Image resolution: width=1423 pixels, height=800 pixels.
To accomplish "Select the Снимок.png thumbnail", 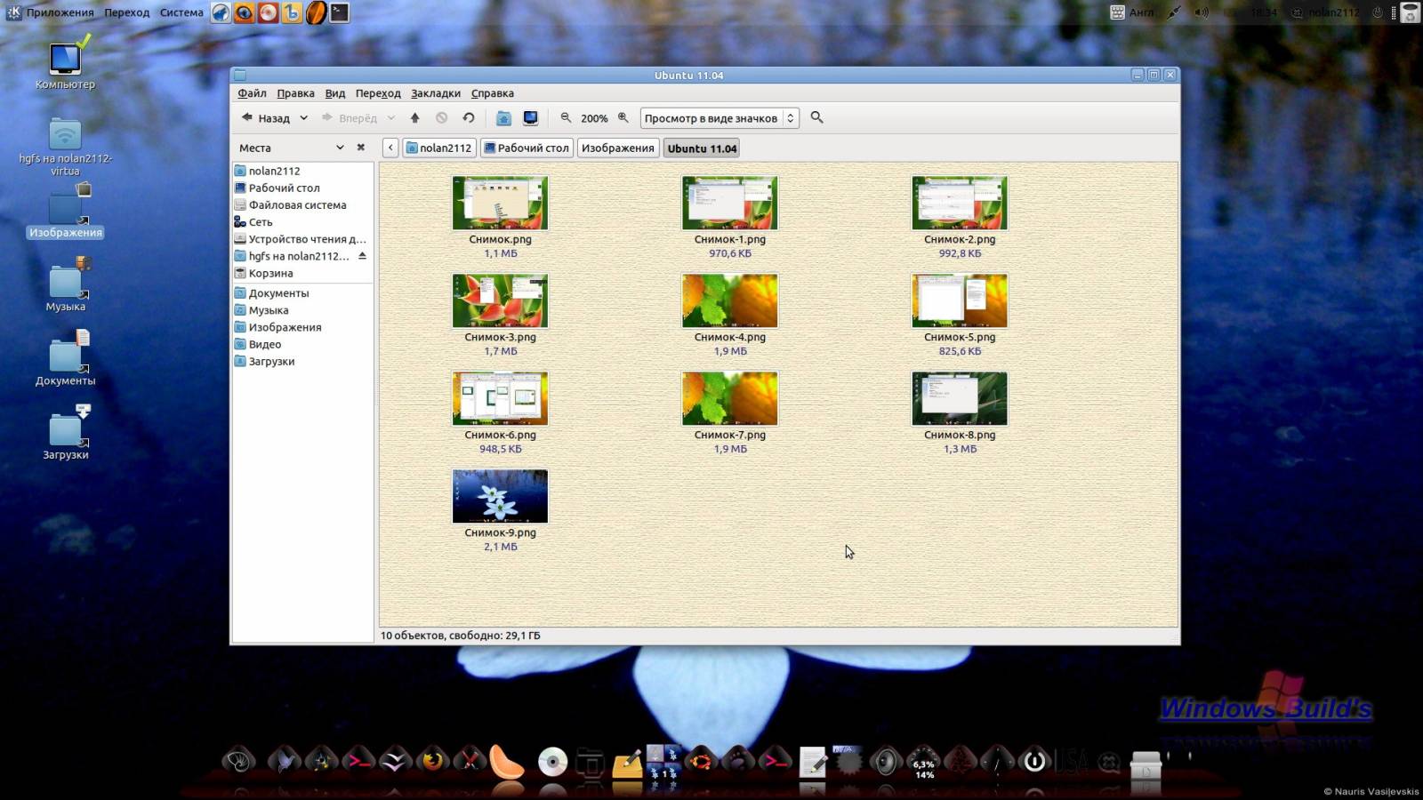I will (500, 203).
